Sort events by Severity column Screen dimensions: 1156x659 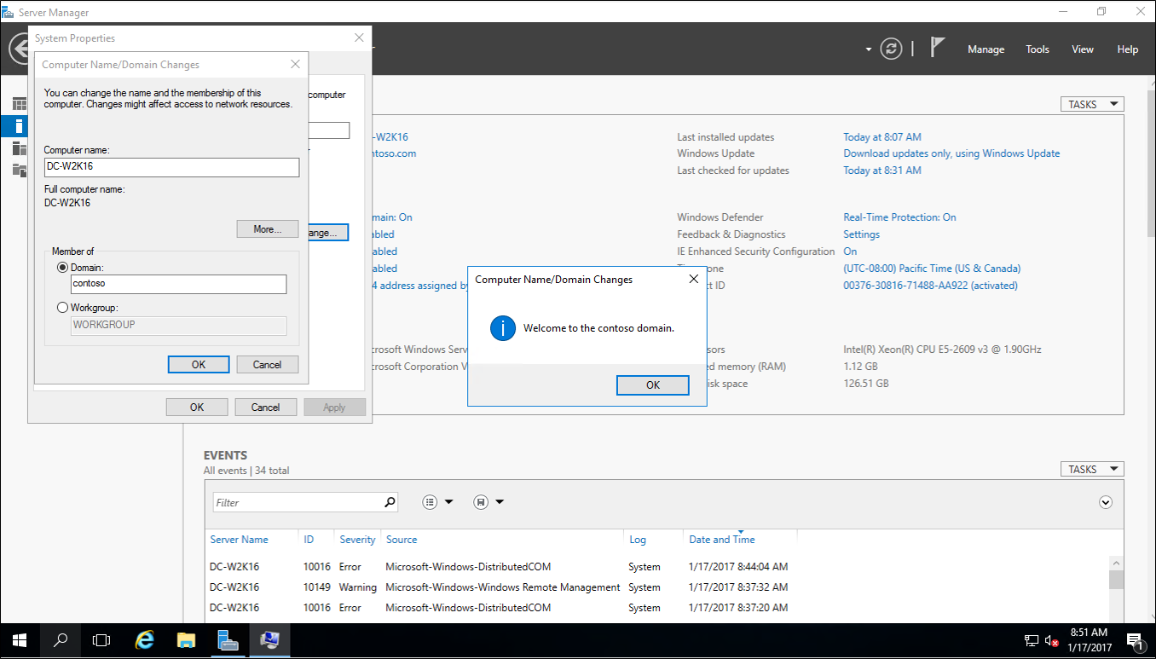[357, 540]
